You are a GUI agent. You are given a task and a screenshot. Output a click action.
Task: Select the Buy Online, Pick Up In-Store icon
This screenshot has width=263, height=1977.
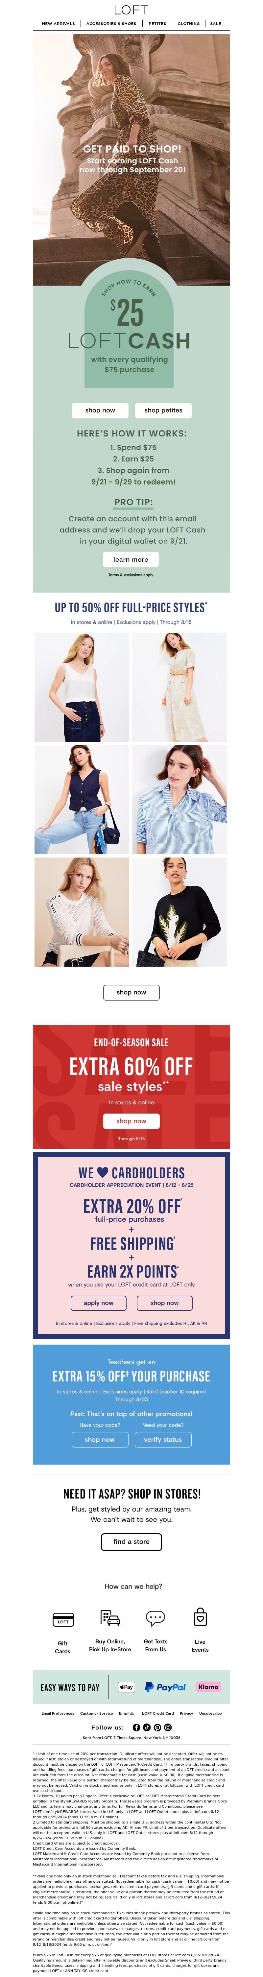coord(110,1619)
